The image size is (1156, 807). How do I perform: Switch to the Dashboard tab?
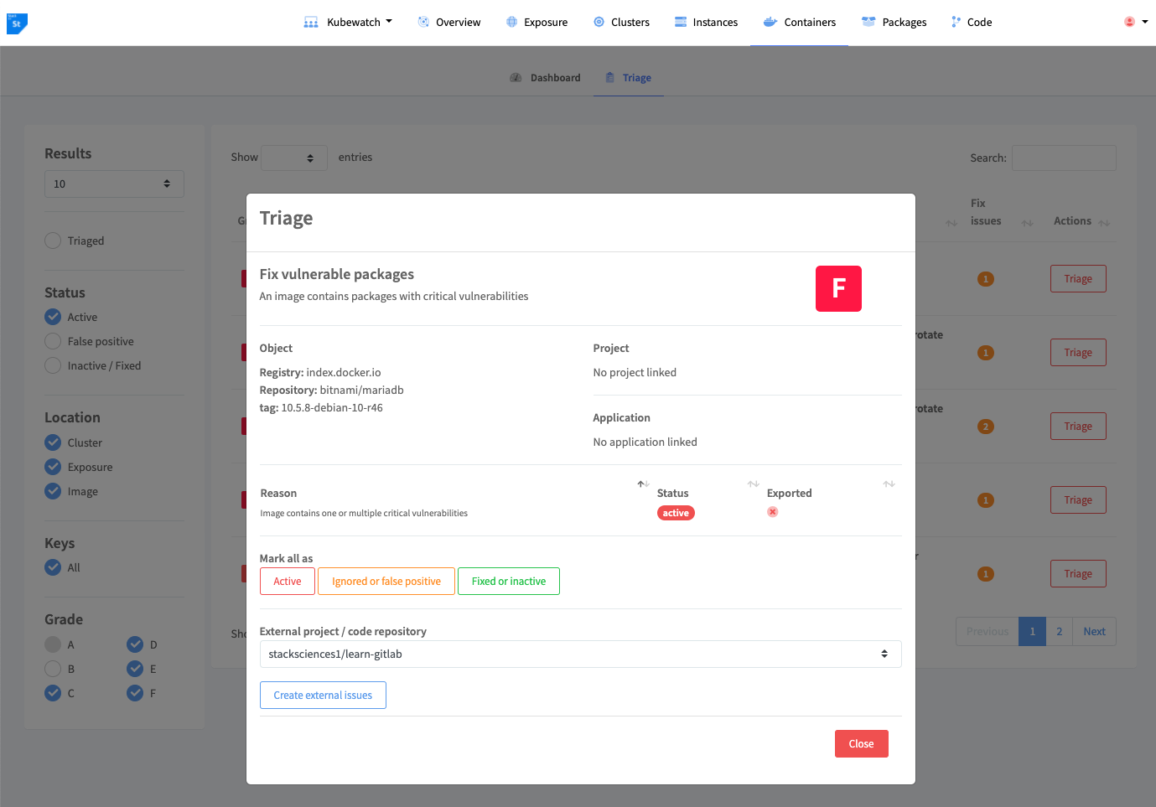click(x=545, y=77)
